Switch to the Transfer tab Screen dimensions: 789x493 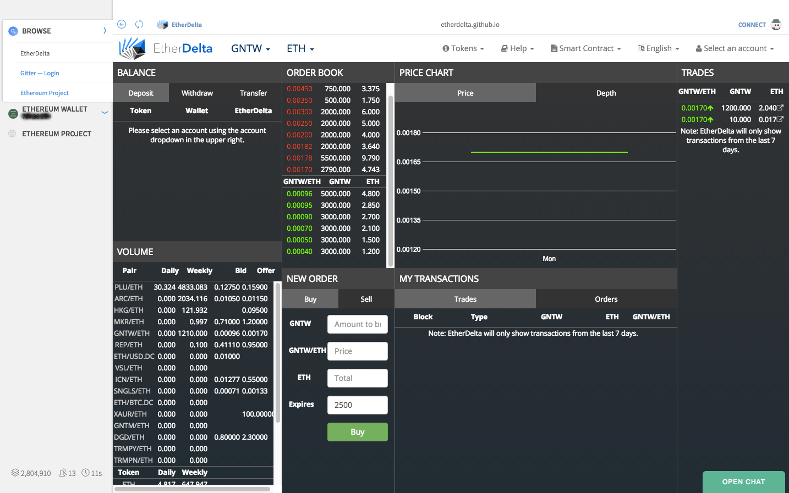pos(253,93)
